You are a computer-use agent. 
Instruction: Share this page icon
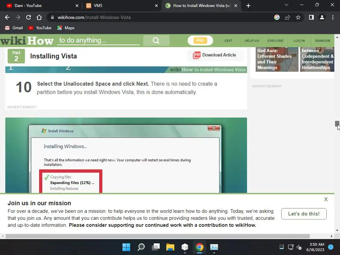point(288,17)
